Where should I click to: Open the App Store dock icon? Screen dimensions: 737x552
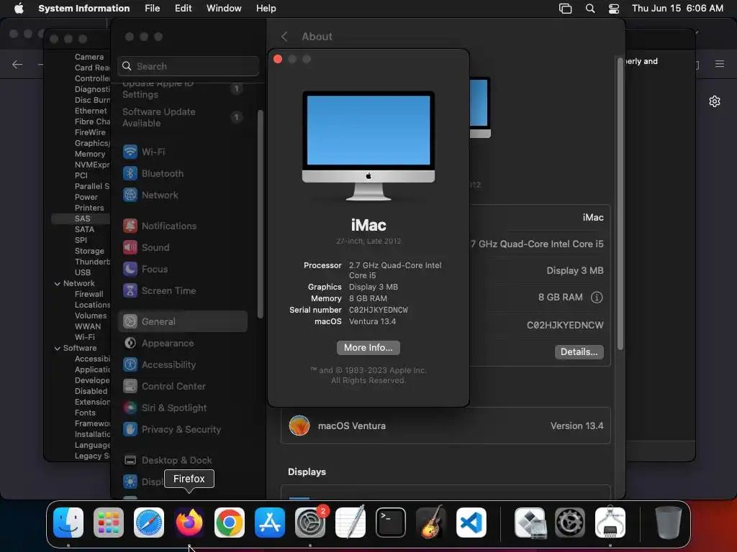[270, 523]
